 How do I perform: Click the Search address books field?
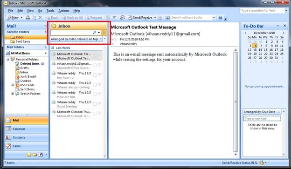tap(192, 18)
